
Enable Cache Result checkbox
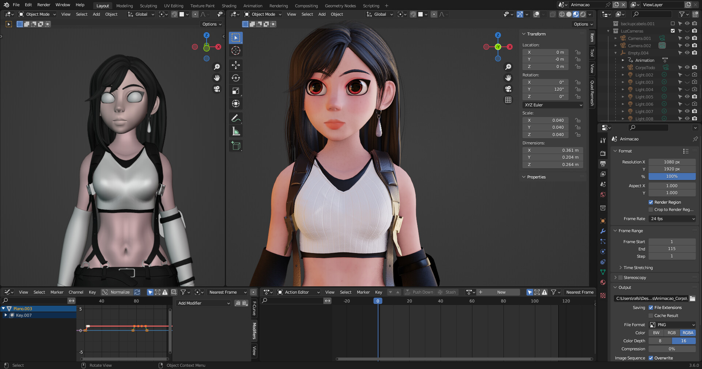click(x=651, y=316)
